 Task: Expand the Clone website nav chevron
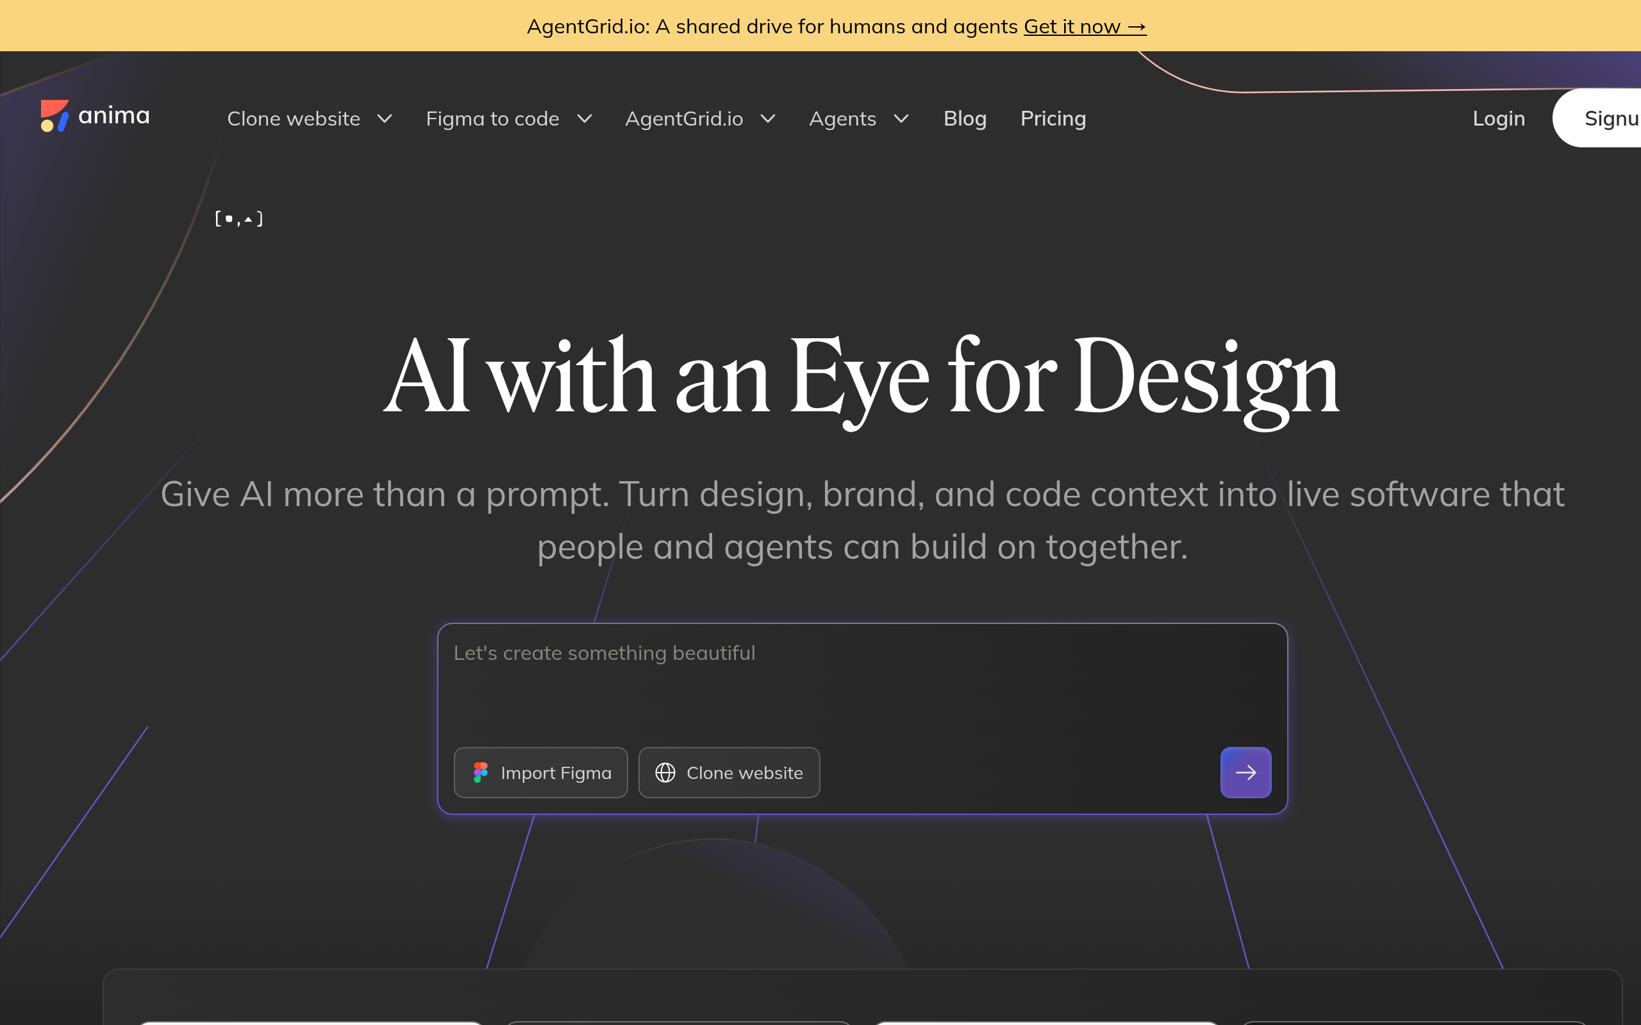tap(385, 119)
